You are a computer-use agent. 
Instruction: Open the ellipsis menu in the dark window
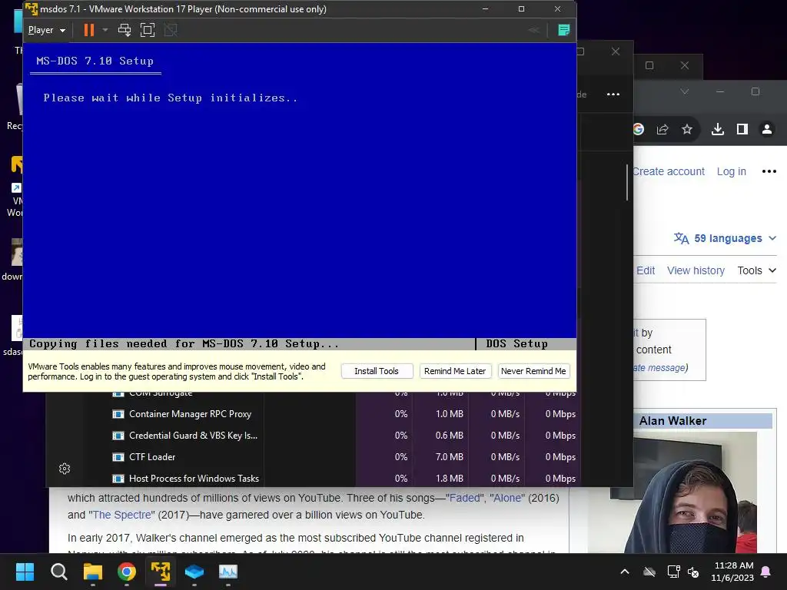coord(613,94)
